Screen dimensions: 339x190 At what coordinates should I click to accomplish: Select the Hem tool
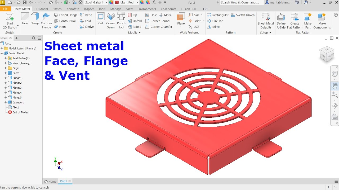(x=60, y=27)
